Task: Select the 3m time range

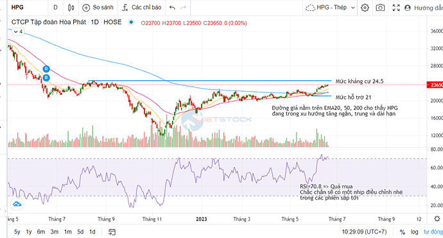Action: 55,232
